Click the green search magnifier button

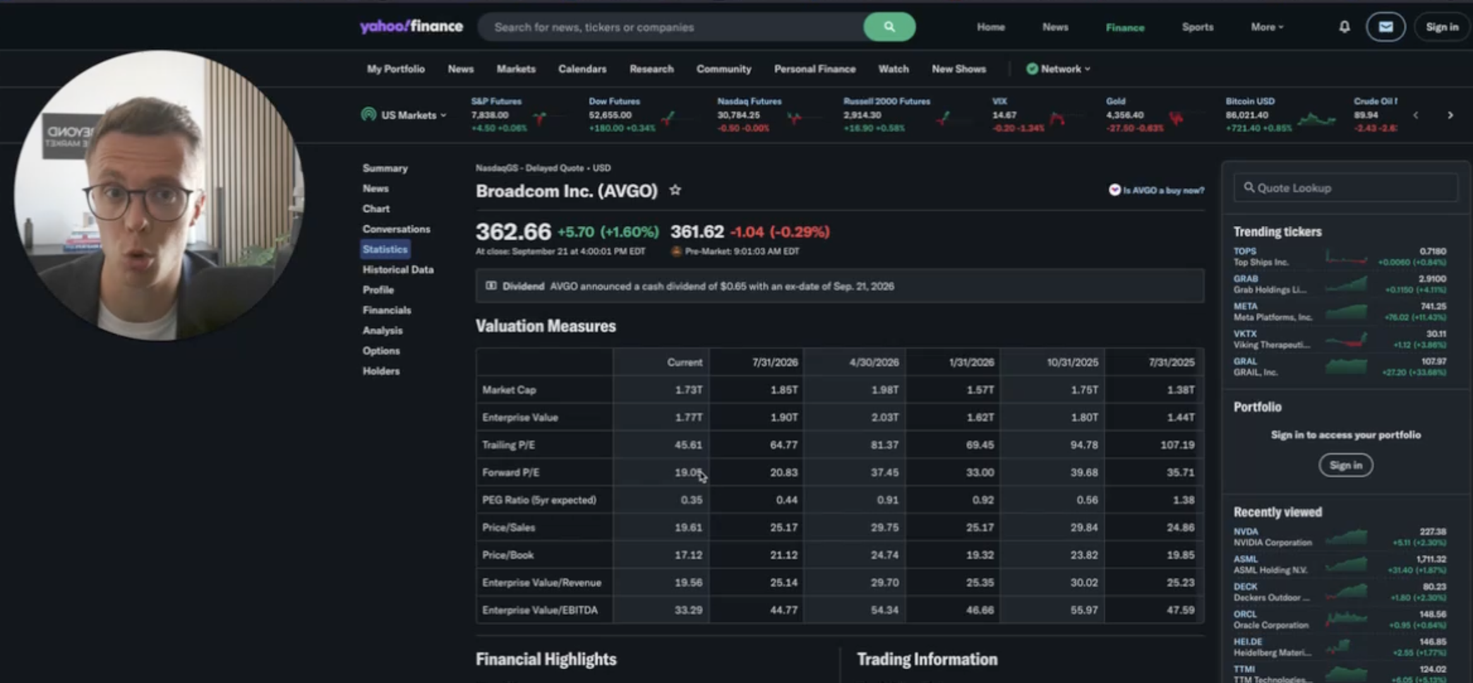(x=889, y=27)
